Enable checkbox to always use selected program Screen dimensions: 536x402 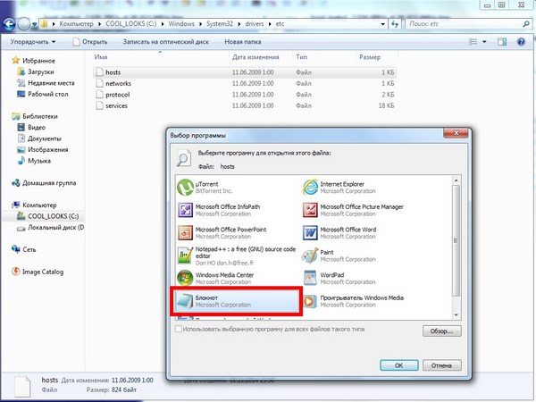click(x=178, y=330)
